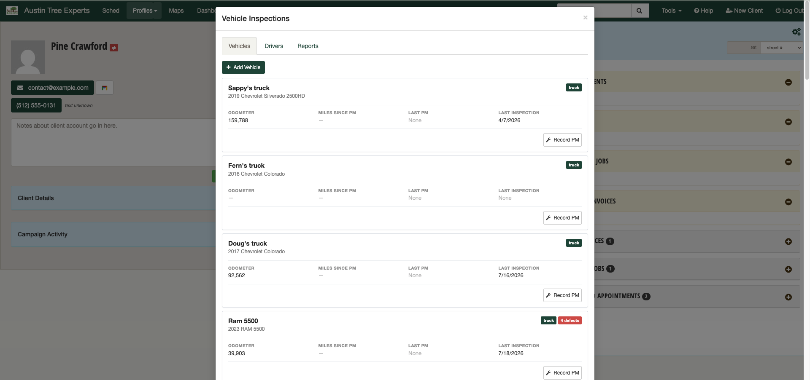The width and height of the screenshot is (810, 380).
Task: Click the client account notes field
Action: pos(114,142)
